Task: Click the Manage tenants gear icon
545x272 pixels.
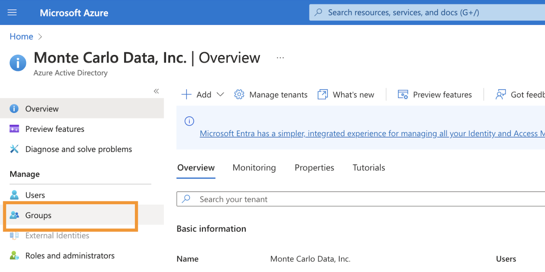Action: point(239,95)
